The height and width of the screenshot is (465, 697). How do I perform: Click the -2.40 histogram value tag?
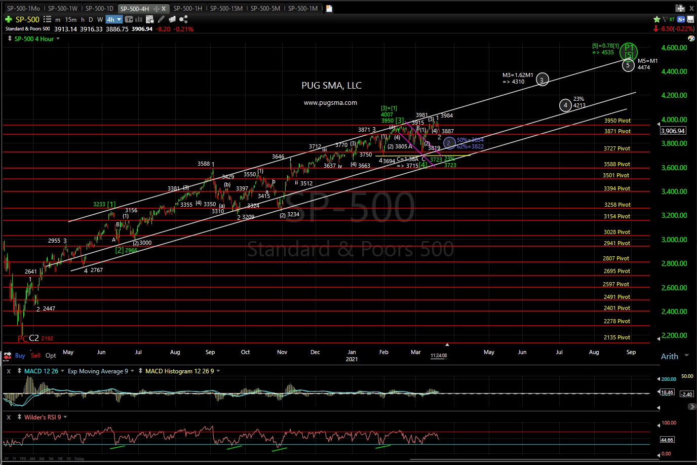pyautogui.click(x=686, y=394)
